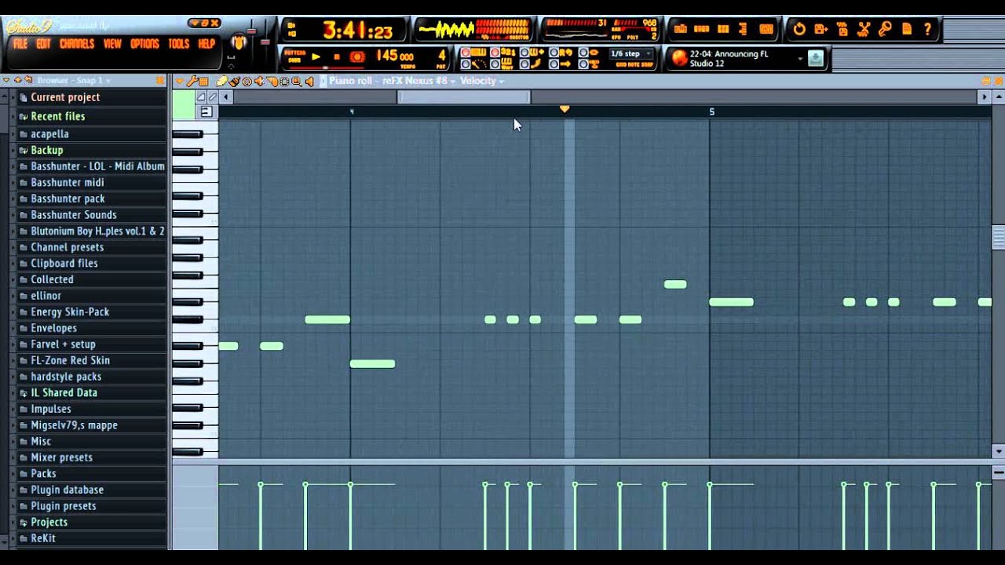Choose the Select tool in piano roll

click(284, 81)
